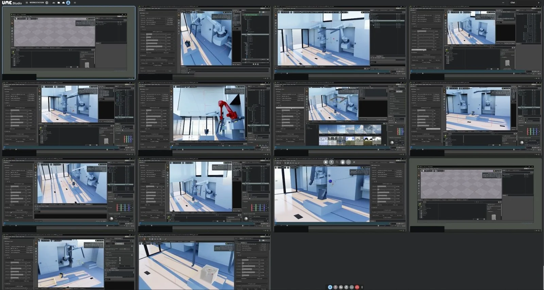Select the highlighted tile with empty gray viewport

(69, 43)
